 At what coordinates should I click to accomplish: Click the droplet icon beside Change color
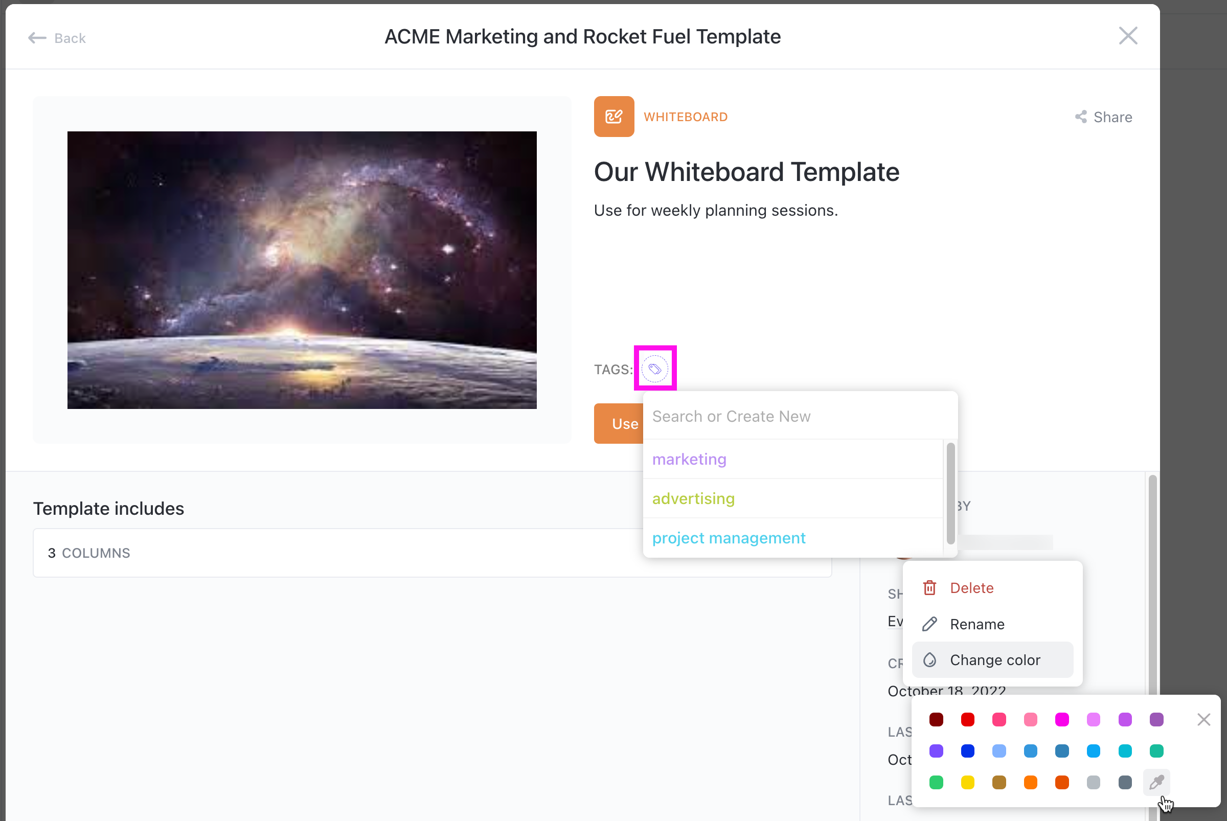[930, 660]
